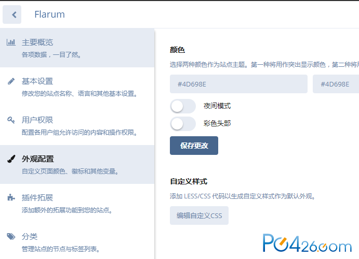Click the text 添加 LESS/CSS 代码以生成自定义样式作为默认外观。
359x259 pixels.
tap(243, 196)
